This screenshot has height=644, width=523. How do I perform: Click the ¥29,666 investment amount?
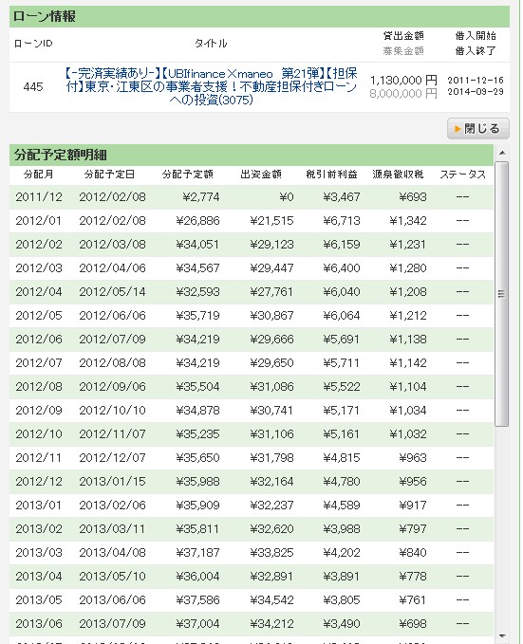(x=271, y=340)
